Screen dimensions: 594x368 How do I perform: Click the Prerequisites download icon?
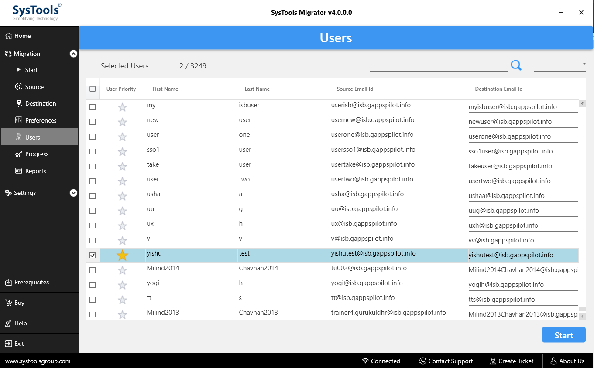coord(8,282)
